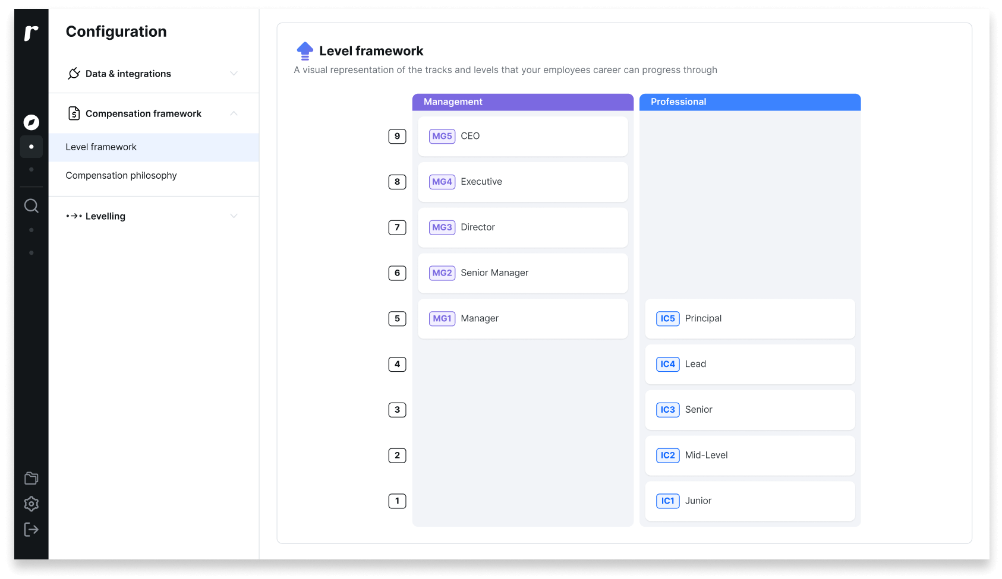Open the settings gear icon

31,504
